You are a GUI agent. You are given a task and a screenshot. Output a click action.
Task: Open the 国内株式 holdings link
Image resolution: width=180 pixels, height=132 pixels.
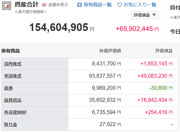(13, 64)
